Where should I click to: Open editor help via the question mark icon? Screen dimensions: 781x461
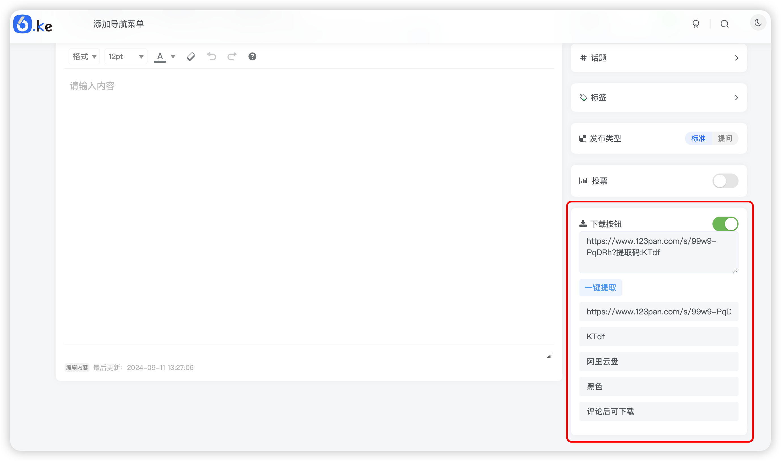[x=252, y=56]
